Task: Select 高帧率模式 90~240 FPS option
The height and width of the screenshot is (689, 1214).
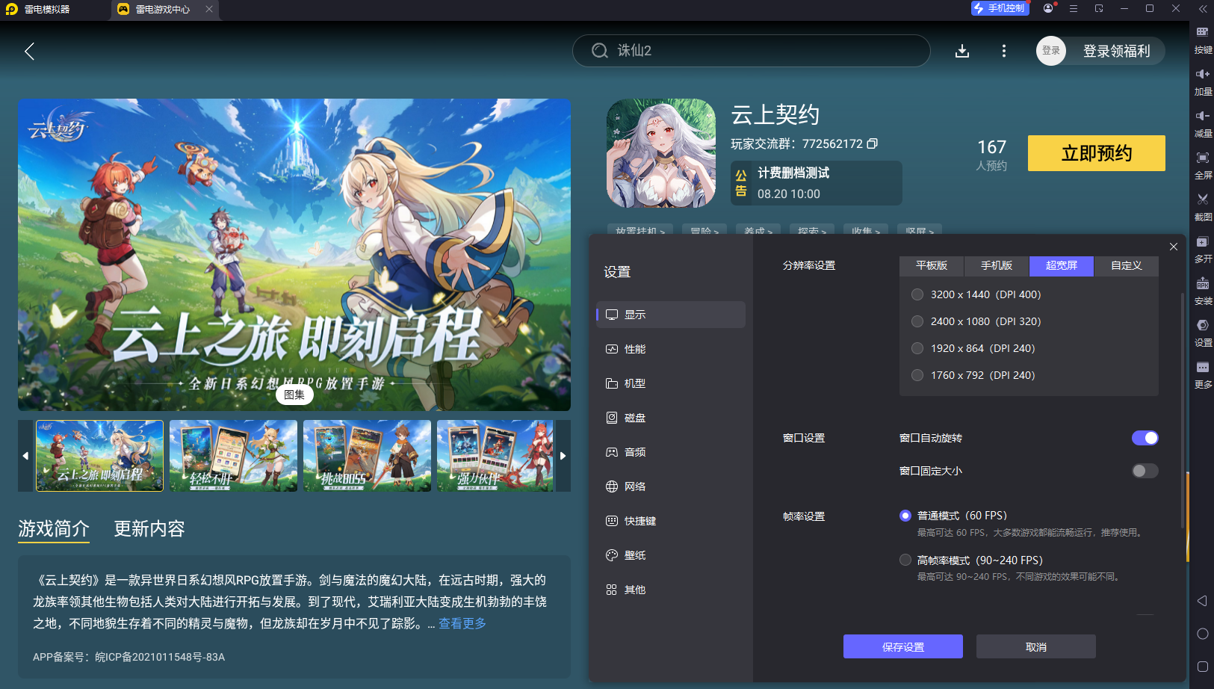Action: point(905,560)
